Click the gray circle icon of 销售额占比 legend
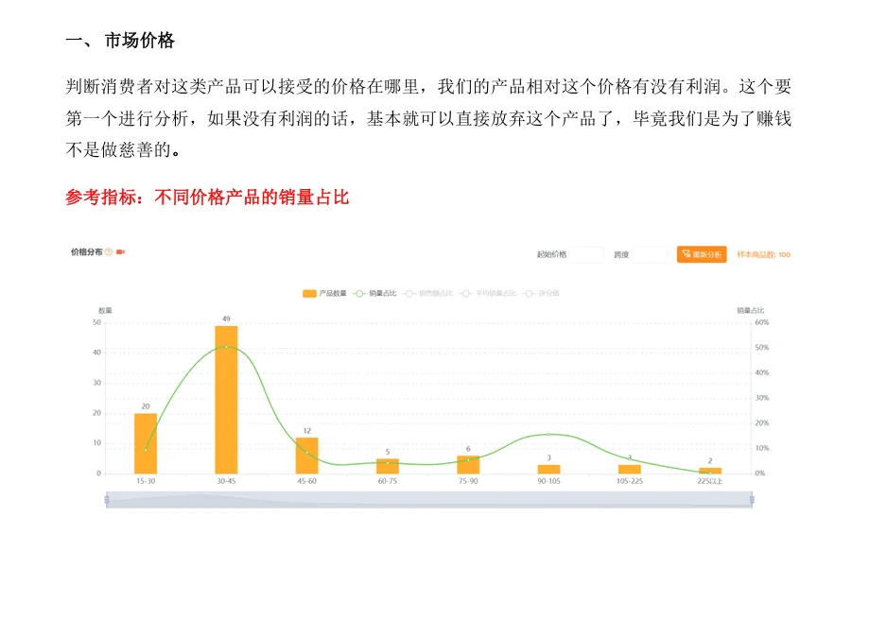870x620 pixels. [x=409, y=293]
